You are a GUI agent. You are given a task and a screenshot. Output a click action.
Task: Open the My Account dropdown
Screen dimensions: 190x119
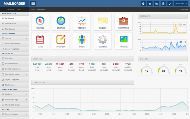(181, 4)
